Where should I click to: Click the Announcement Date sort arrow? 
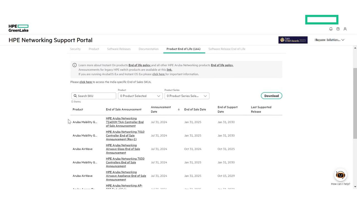(178, 109)
